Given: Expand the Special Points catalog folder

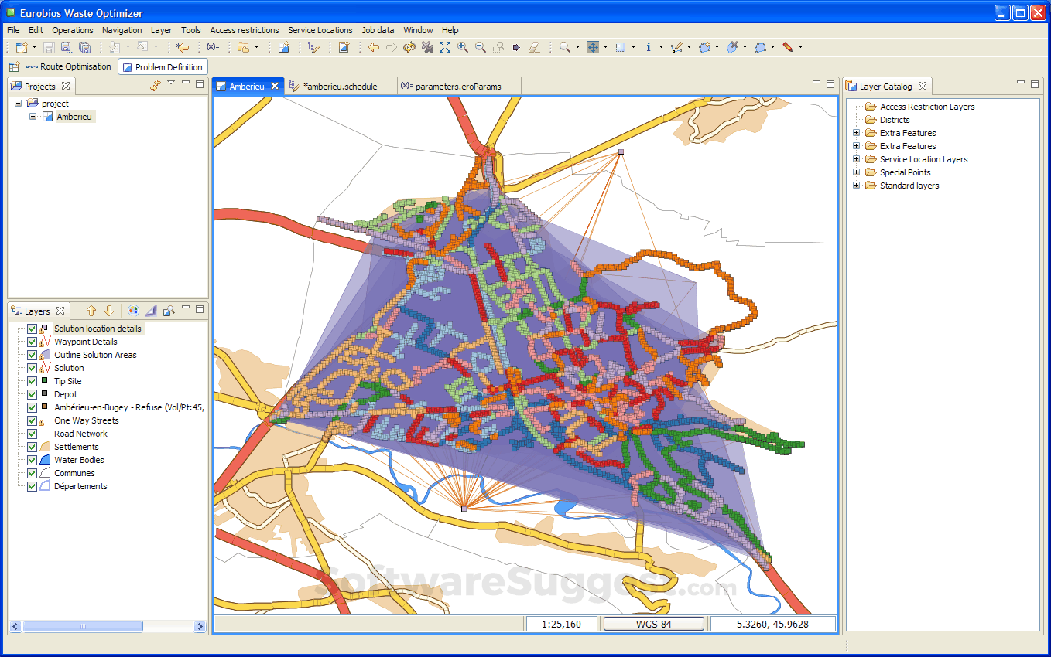Looking at the screenshot, I should (x=856, y=172).
